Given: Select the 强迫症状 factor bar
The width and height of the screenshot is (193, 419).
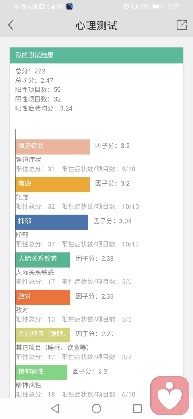Looking at the screenshot, I should [x=53, y=147].
